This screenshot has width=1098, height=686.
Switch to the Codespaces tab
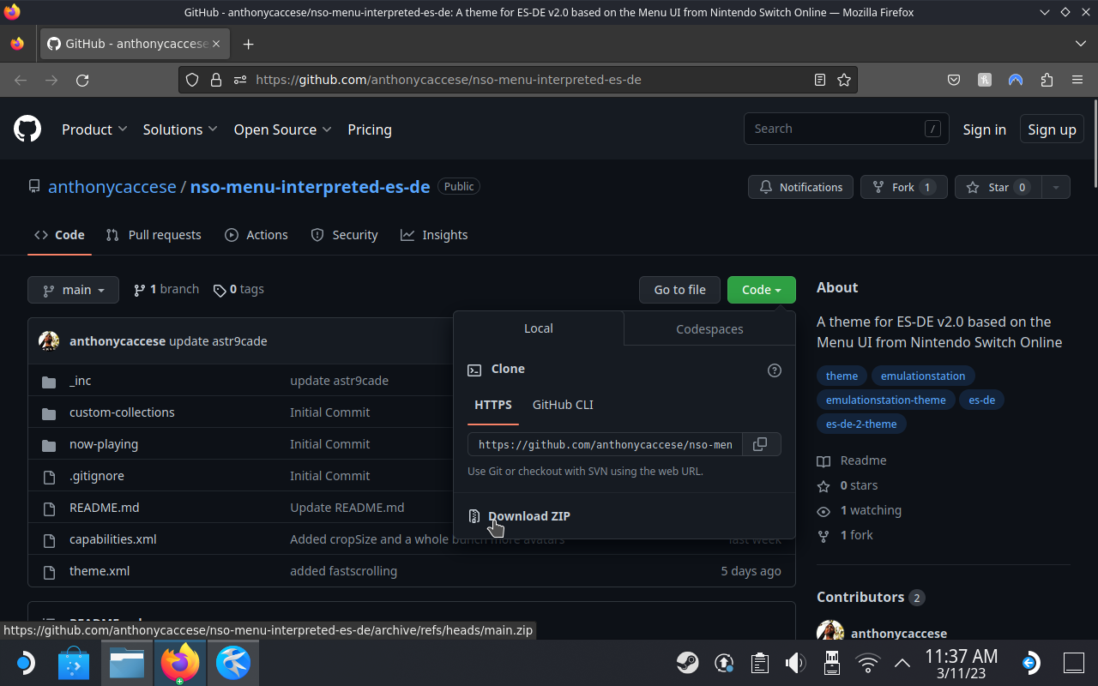click(x=709, y=328)
